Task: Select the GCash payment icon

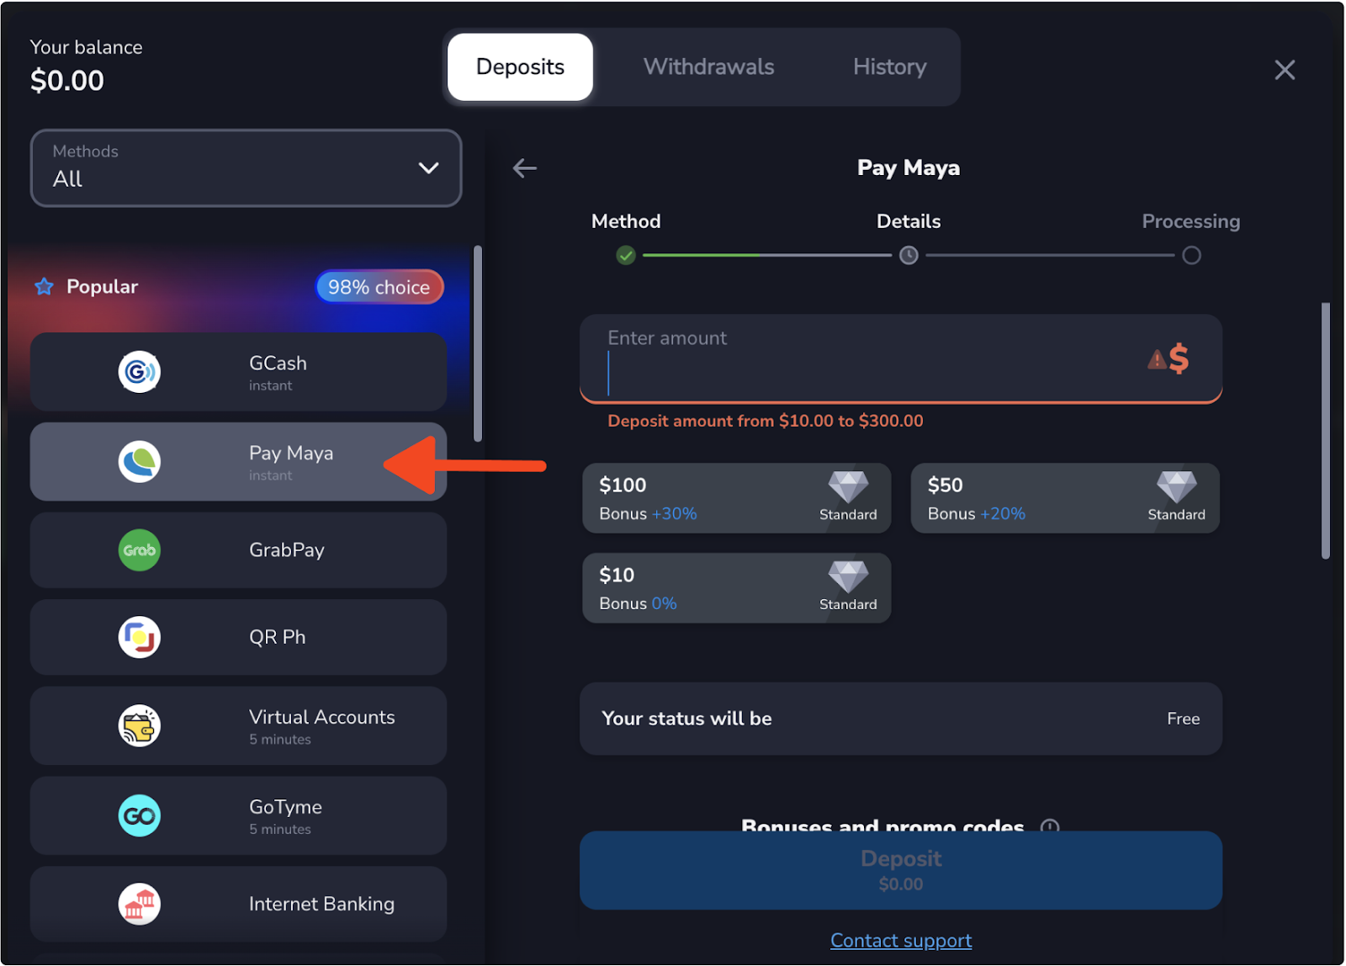Action: pos(139,372)
